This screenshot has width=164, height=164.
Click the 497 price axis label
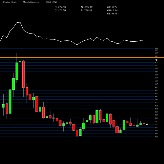(x=156, y=78)
